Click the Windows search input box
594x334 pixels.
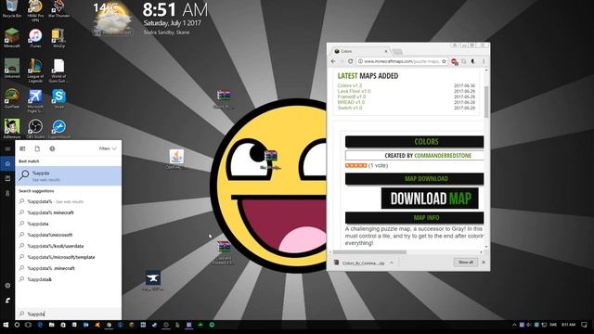pos(69,314)
